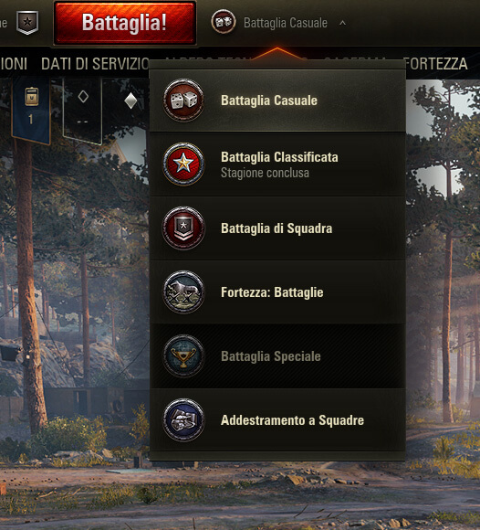Viewport: 480px width, 530px height.
Task: Collapse the battle mode dropdown arrow
Action: (342, 23)
